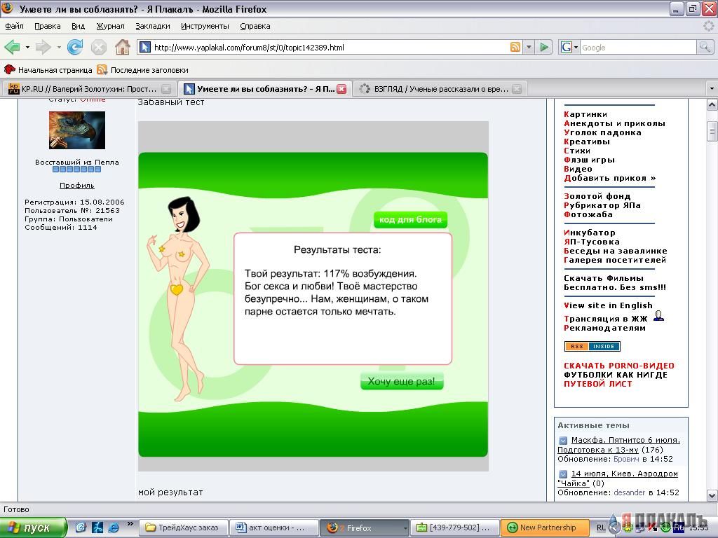718x538 pixels.
Task: Close the ВЗГЛЯД tab
Action: pos(517,89)
